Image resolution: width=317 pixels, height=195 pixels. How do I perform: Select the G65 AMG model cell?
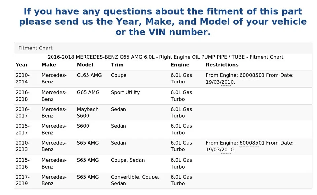coord(88,92)
